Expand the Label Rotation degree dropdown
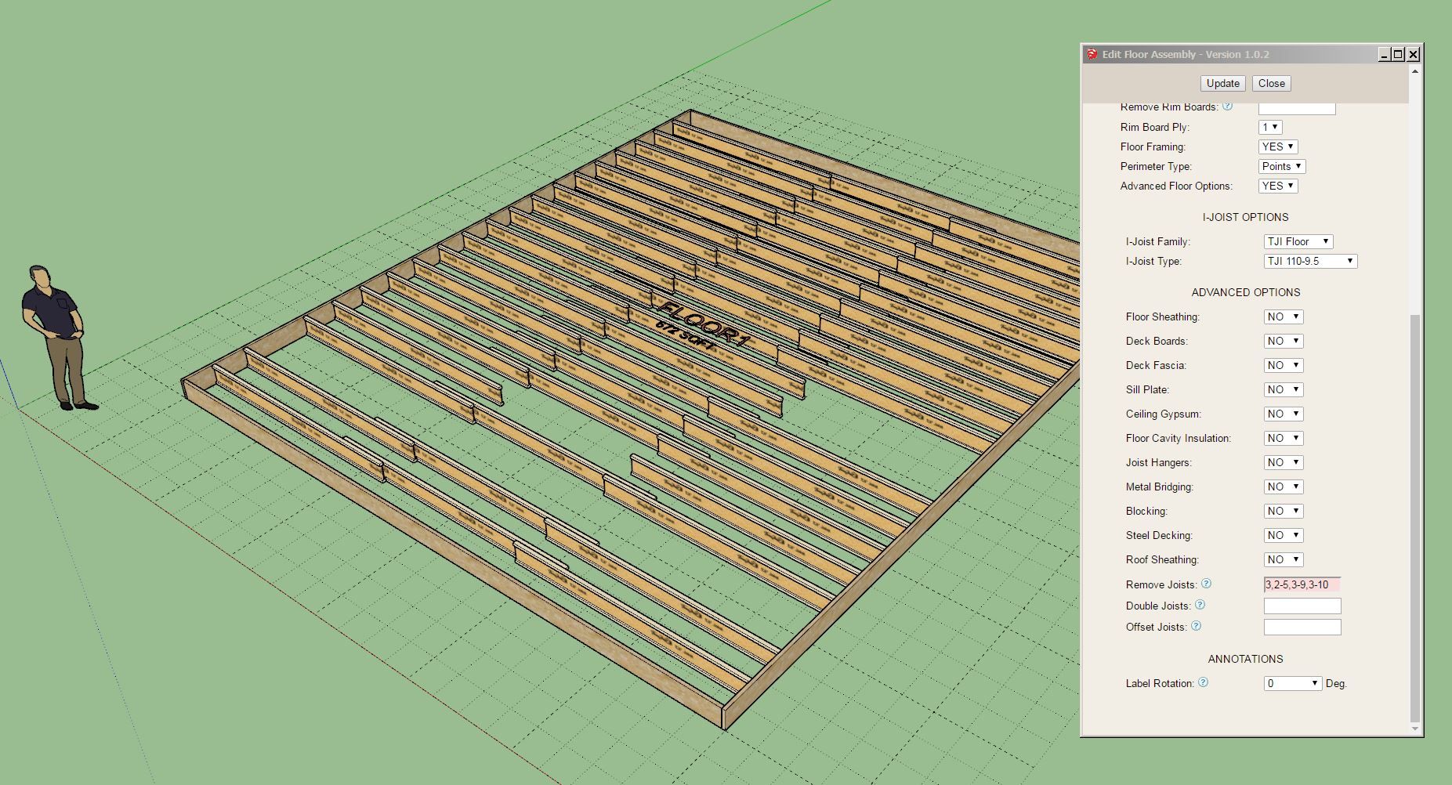 click(x=1292, y=683)
